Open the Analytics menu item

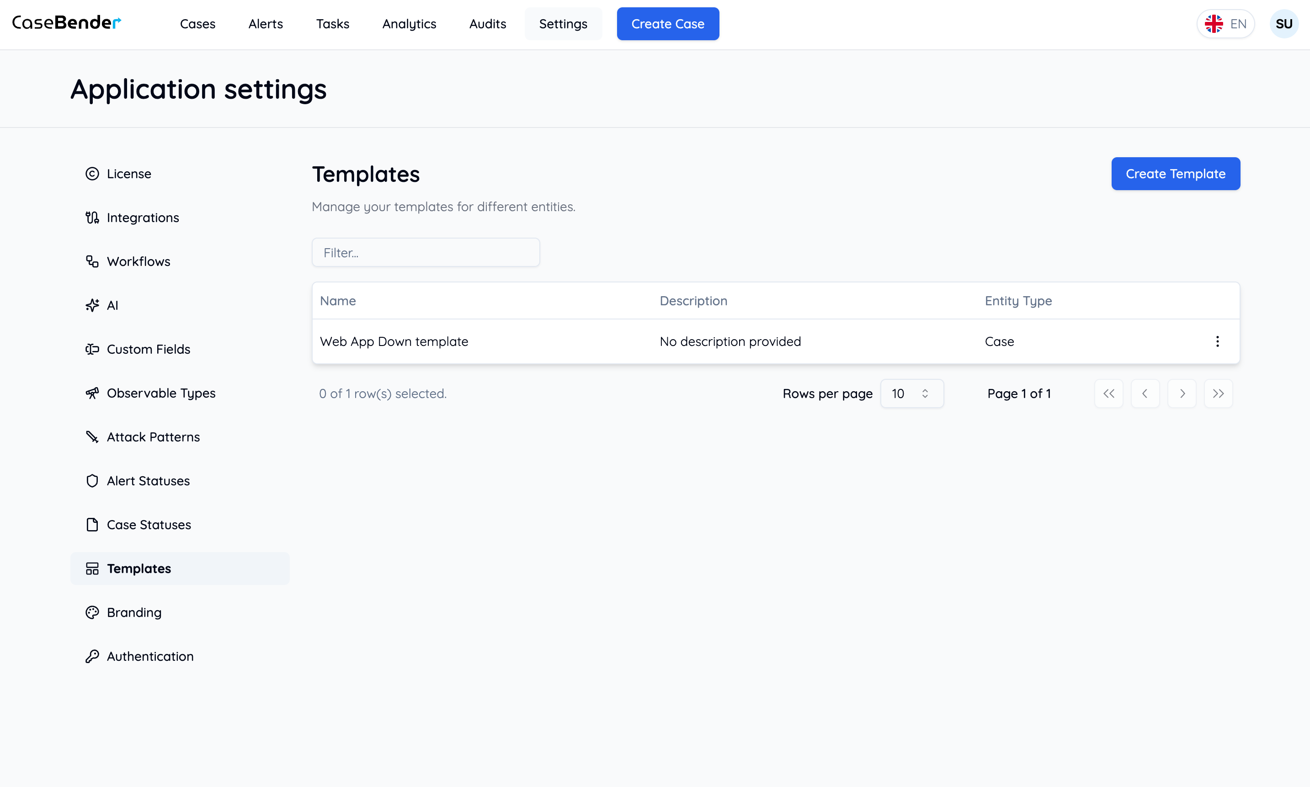tap(409, 24)
